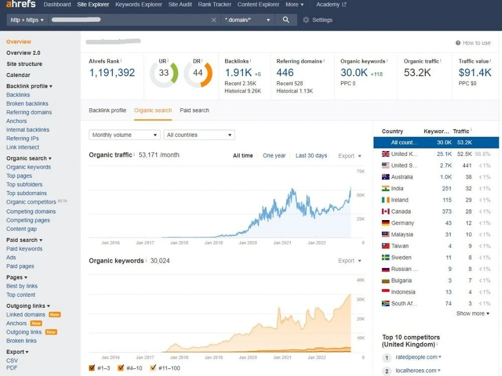This screenshot has width=502, height=376.
Task: Open Organic keywords Export dropdown
Action: (x=349, y=261)
